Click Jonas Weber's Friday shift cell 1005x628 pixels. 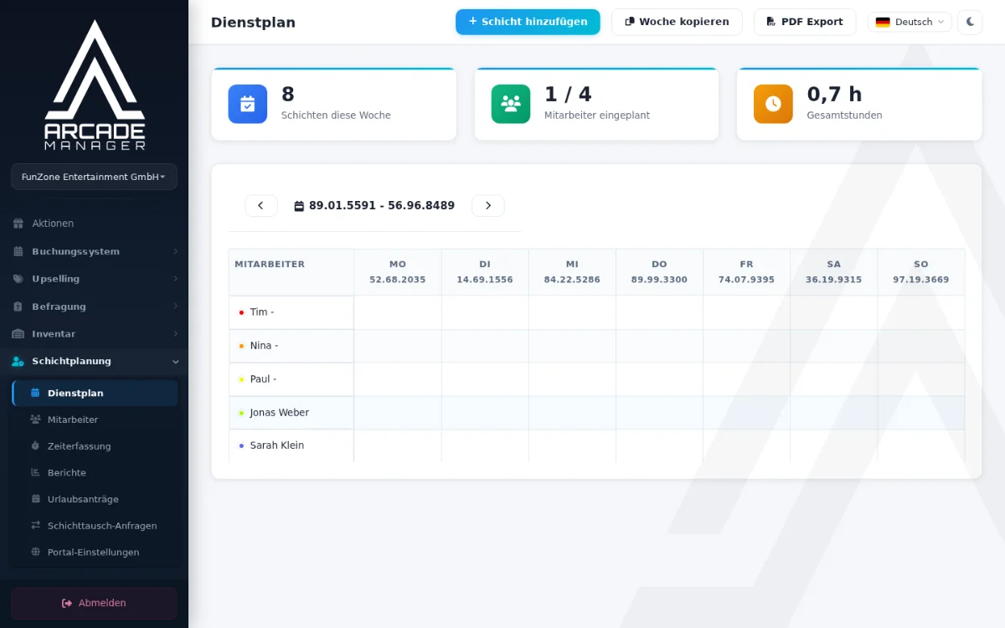tap(747, 413)
